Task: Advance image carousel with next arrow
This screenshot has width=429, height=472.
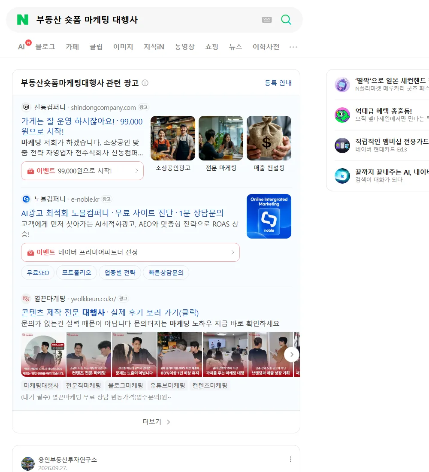Action: (x=291, y=354)
